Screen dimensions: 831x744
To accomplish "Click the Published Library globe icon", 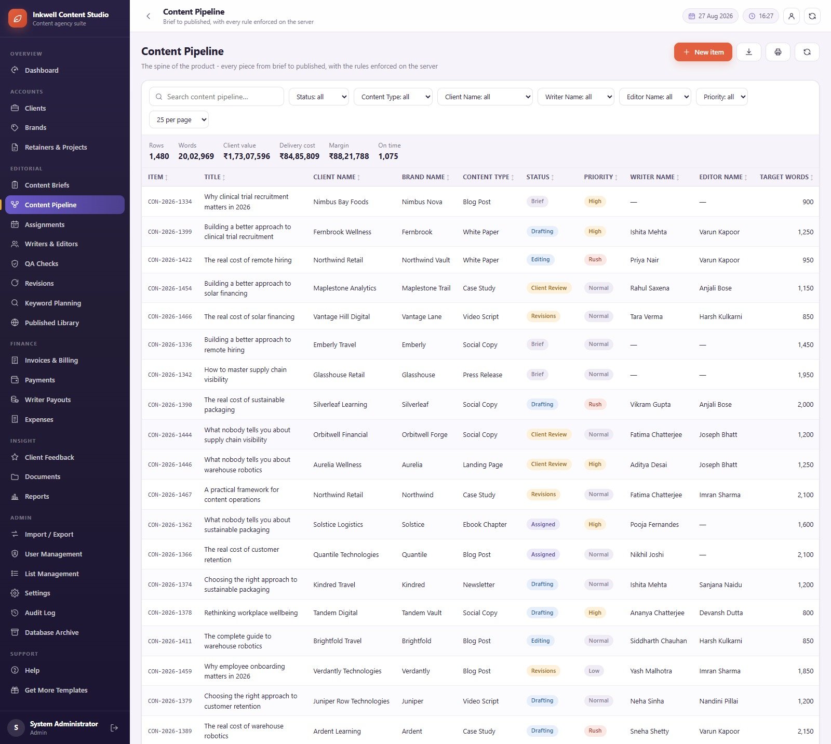I will click(15, 323).
